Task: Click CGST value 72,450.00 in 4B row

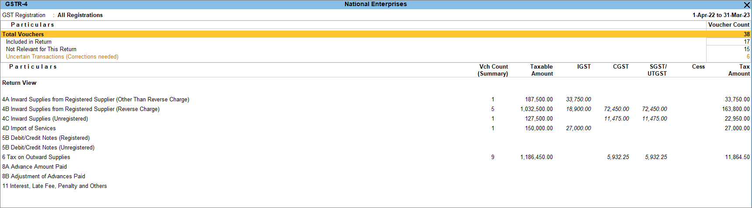Action: [x=617, y=109]
